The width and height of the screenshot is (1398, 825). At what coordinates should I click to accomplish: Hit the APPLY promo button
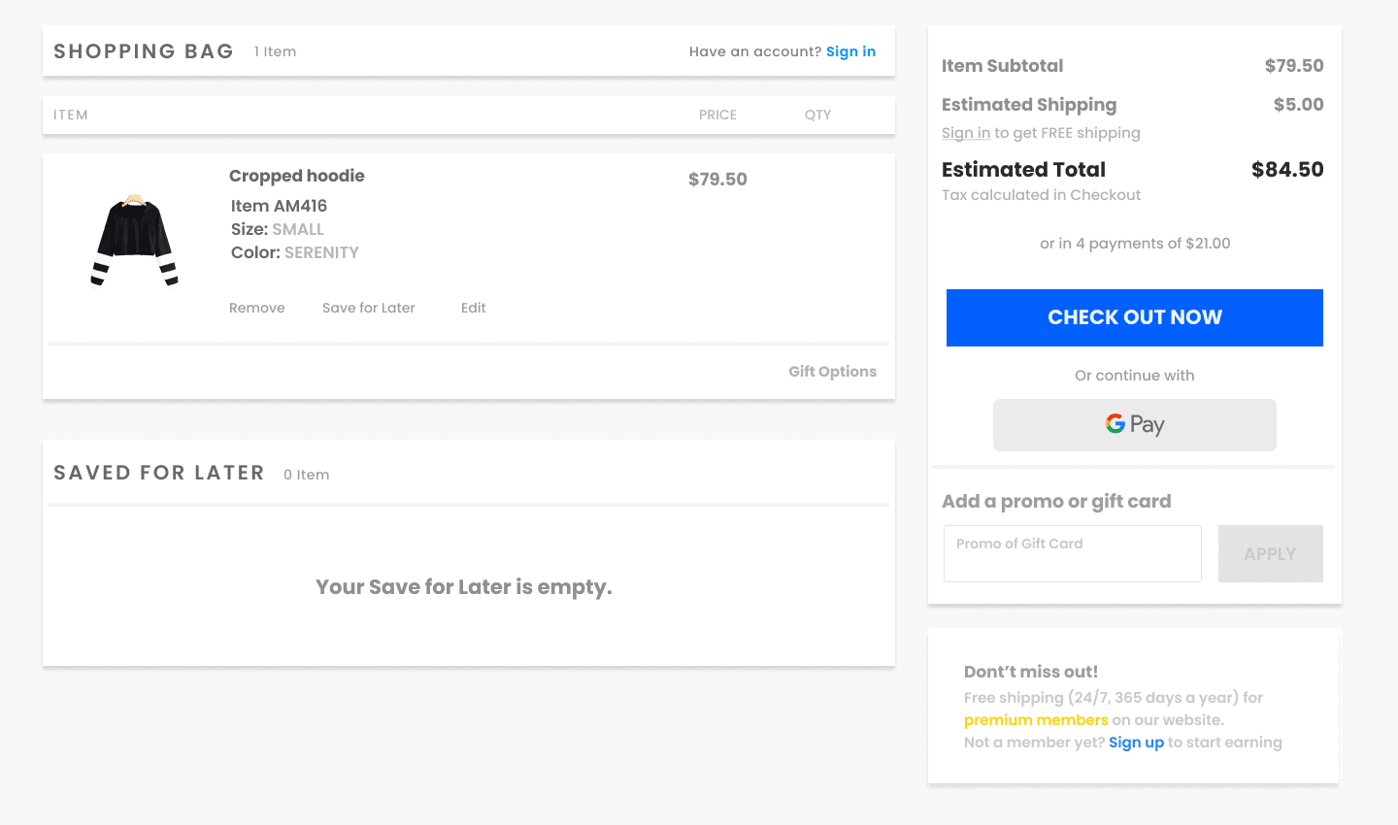tap(1270, 553)
